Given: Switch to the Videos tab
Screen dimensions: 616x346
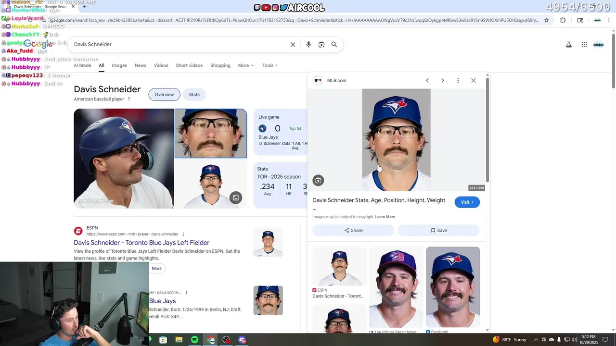Looking at the screenshot, I should pos(161,65).
